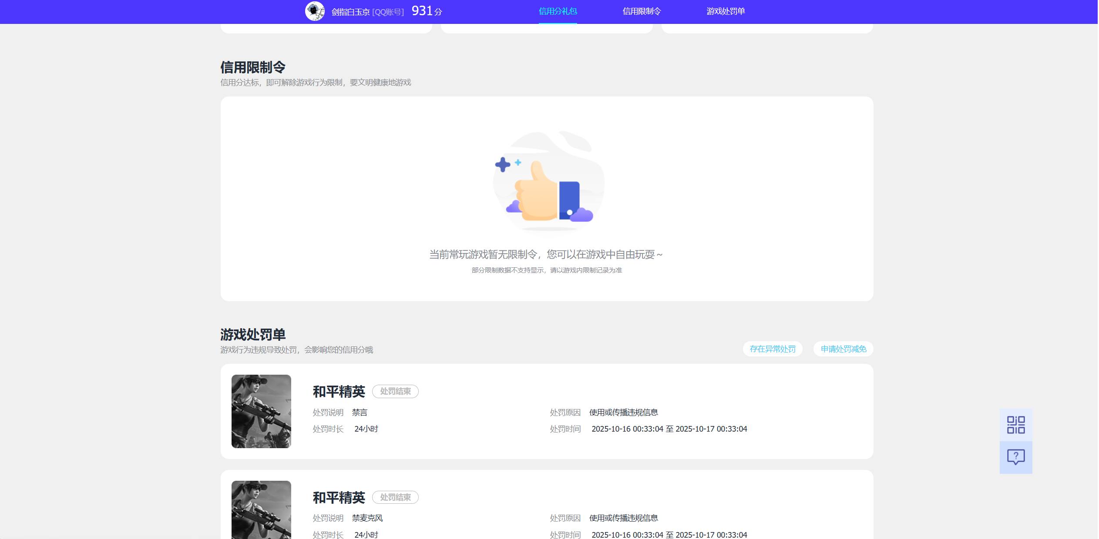
Task: Open the help question-mark chat icon
Action: (x=1016, y=457)
